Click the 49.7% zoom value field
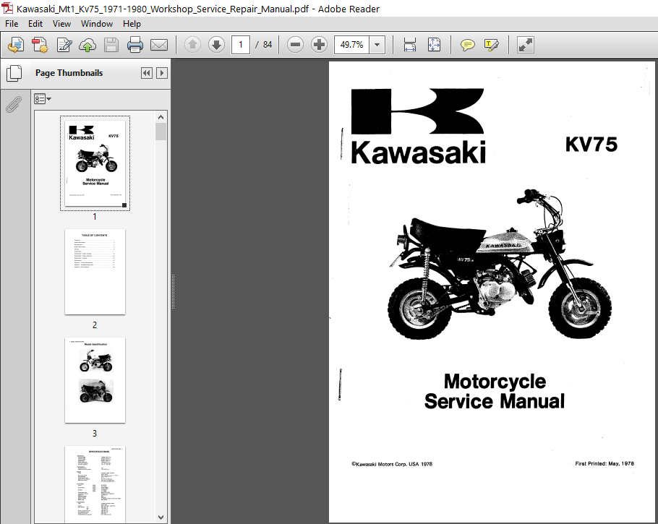 click(x=351, y=45)
